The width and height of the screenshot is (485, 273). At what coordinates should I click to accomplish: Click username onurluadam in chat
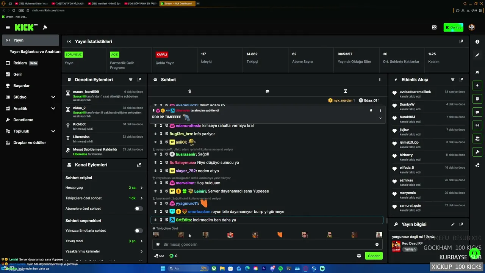click(x=199, y=212)
